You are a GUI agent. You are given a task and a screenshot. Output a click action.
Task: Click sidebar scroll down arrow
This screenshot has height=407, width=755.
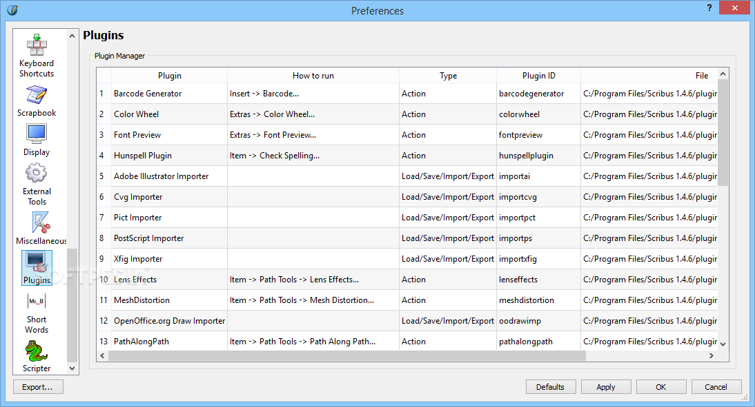(72, 368)
